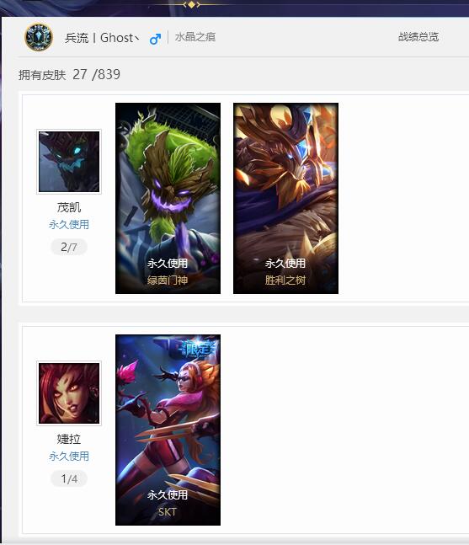Click 永久使用 under 茂凯
The image size is (469, 545).
coord(69,225)
